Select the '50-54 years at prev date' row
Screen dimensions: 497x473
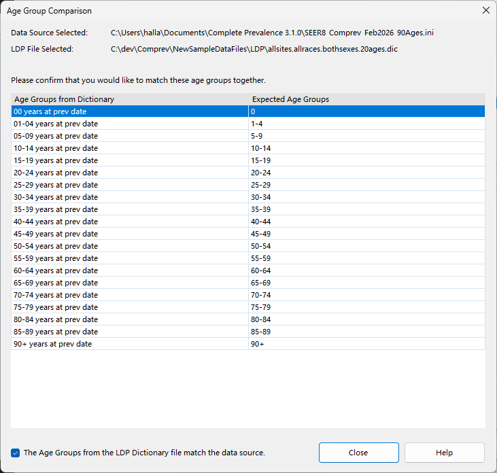(248, 246)
